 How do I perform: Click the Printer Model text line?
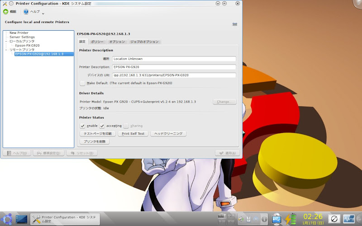[138, 102]
